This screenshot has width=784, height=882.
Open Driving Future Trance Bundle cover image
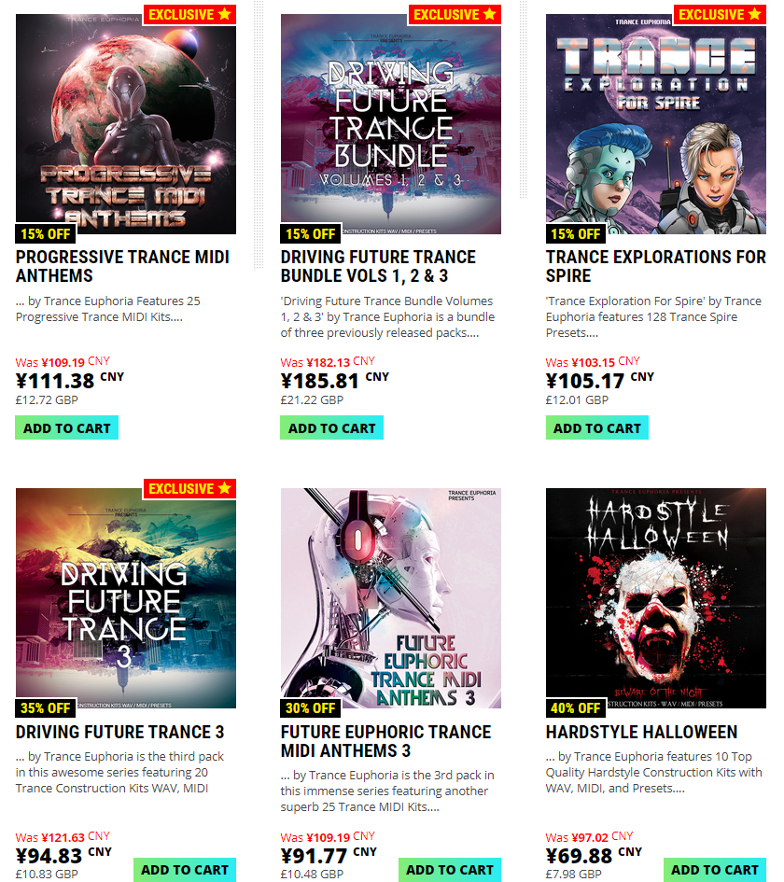click(x=391, y=124)
